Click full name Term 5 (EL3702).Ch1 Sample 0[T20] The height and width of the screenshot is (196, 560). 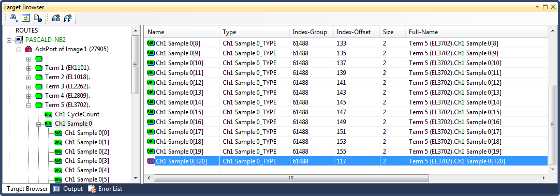(457, 161)
